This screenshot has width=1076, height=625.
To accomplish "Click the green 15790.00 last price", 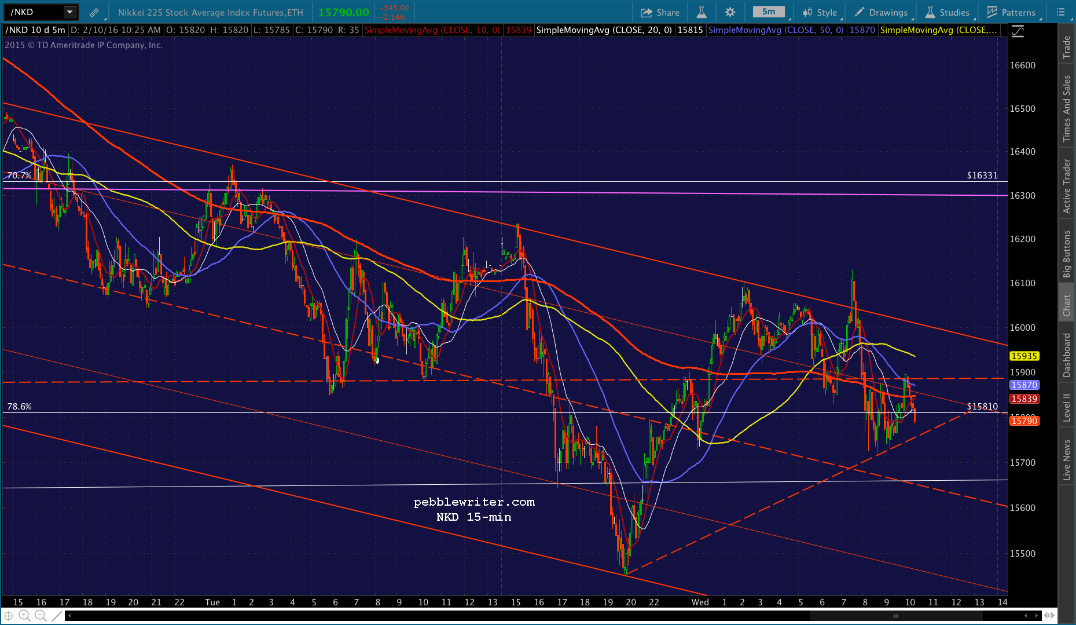I will tap(344, 12).
